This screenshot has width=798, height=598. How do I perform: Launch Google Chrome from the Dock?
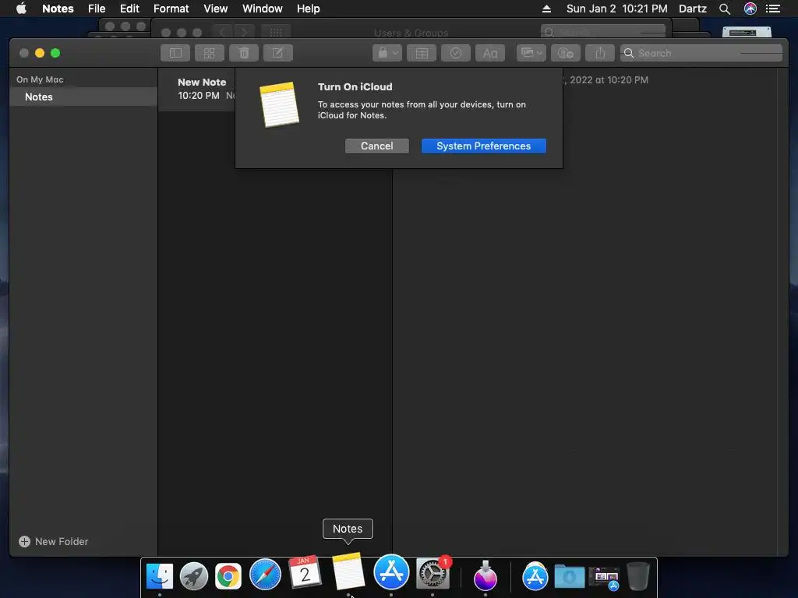tap(228, 575)
